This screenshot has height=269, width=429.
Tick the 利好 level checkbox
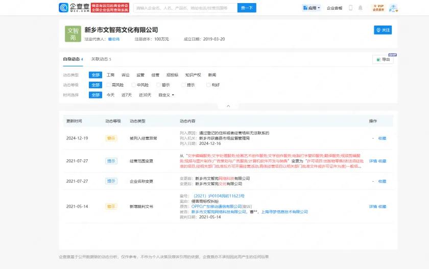208,85
